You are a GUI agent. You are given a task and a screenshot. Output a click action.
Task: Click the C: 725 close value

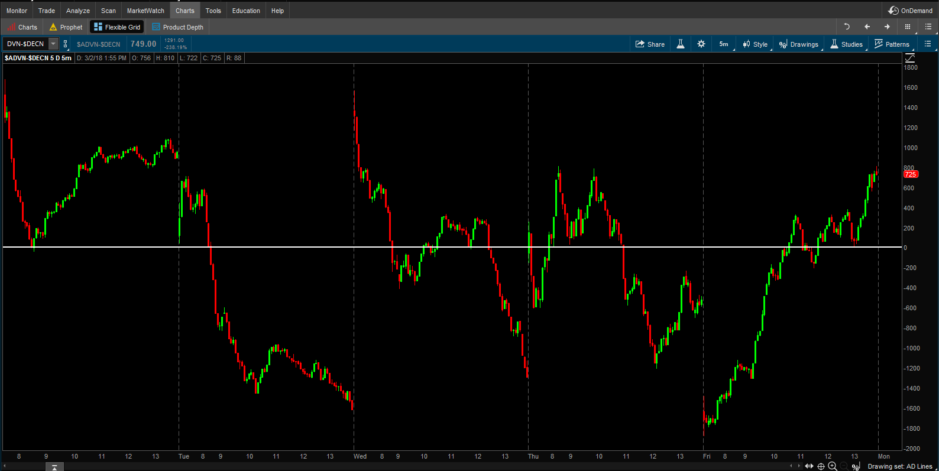[x=212, y=58]
